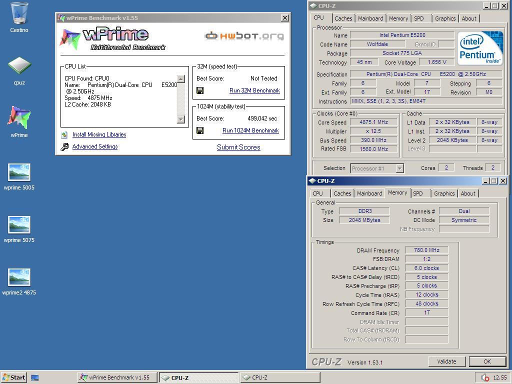Activate the first CPU-Z taskbar button
Image resolution: width=512 pixels, height=384 pixels.
click(199, 377)
